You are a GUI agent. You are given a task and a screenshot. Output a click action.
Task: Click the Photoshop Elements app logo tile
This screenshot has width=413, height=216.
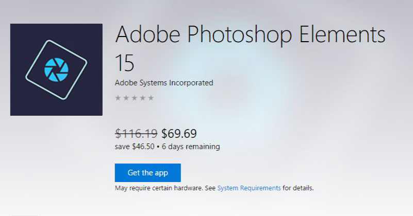56,69
